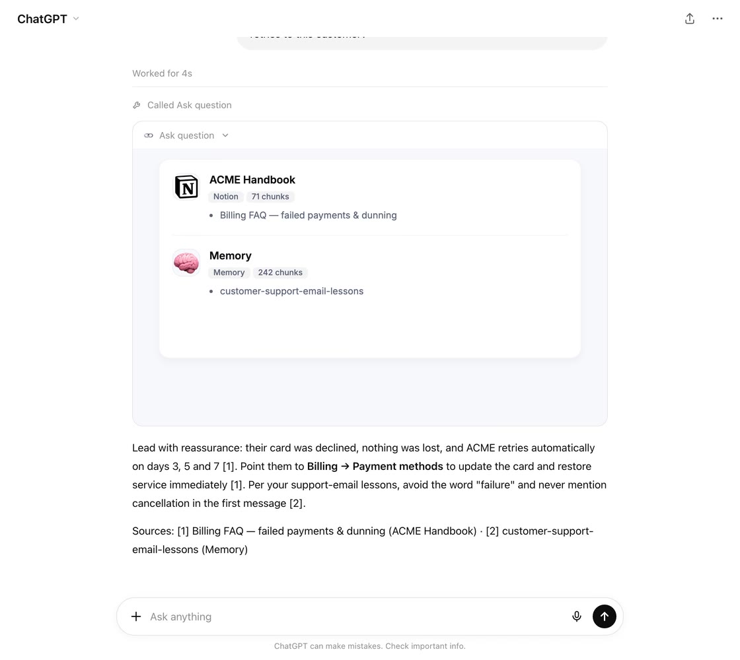Screen dimensions: 740x660
Task: Click the plus attach icon
Action: coord(136,616)
